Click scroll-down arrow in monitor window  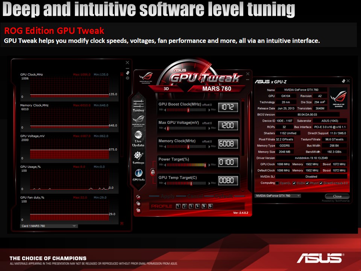click(122, 224)
